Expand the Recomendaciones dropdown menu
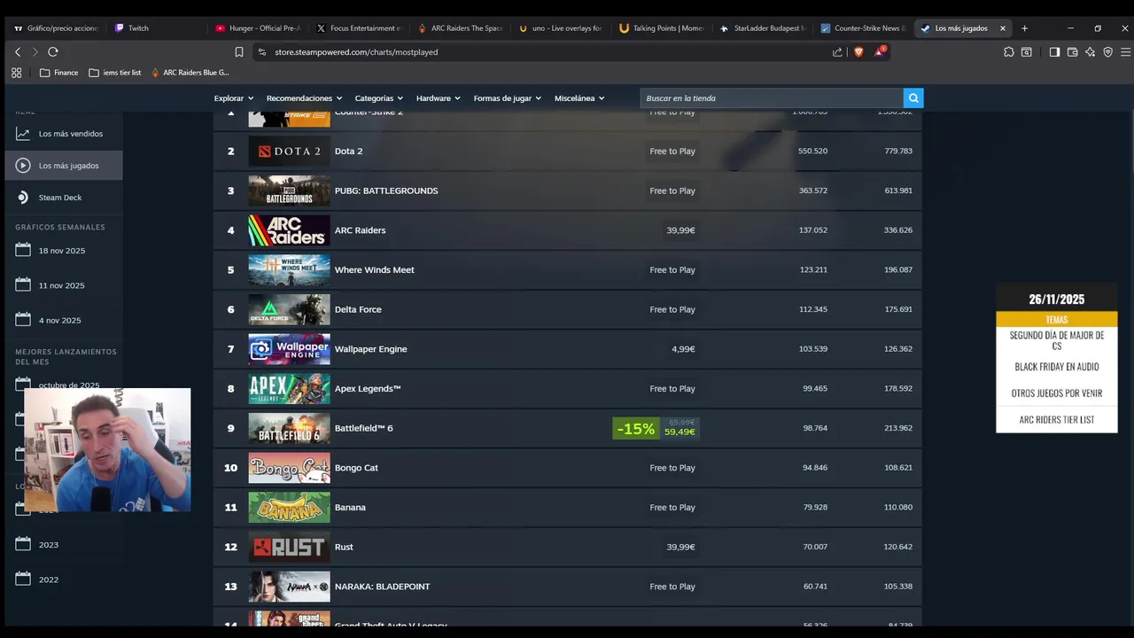 304,98
